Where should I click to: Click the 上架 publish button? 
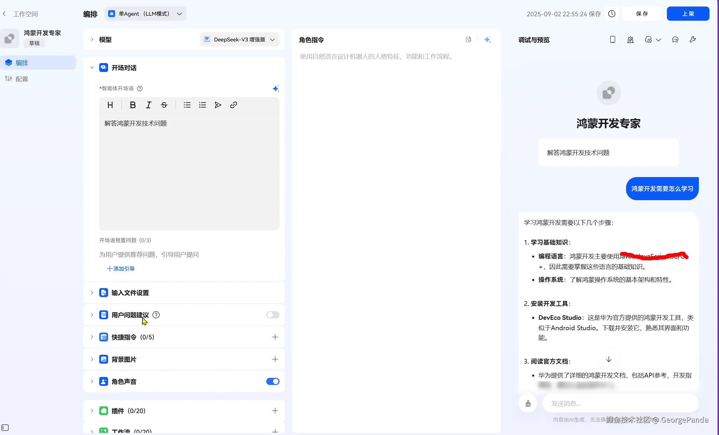click(688, 14)
